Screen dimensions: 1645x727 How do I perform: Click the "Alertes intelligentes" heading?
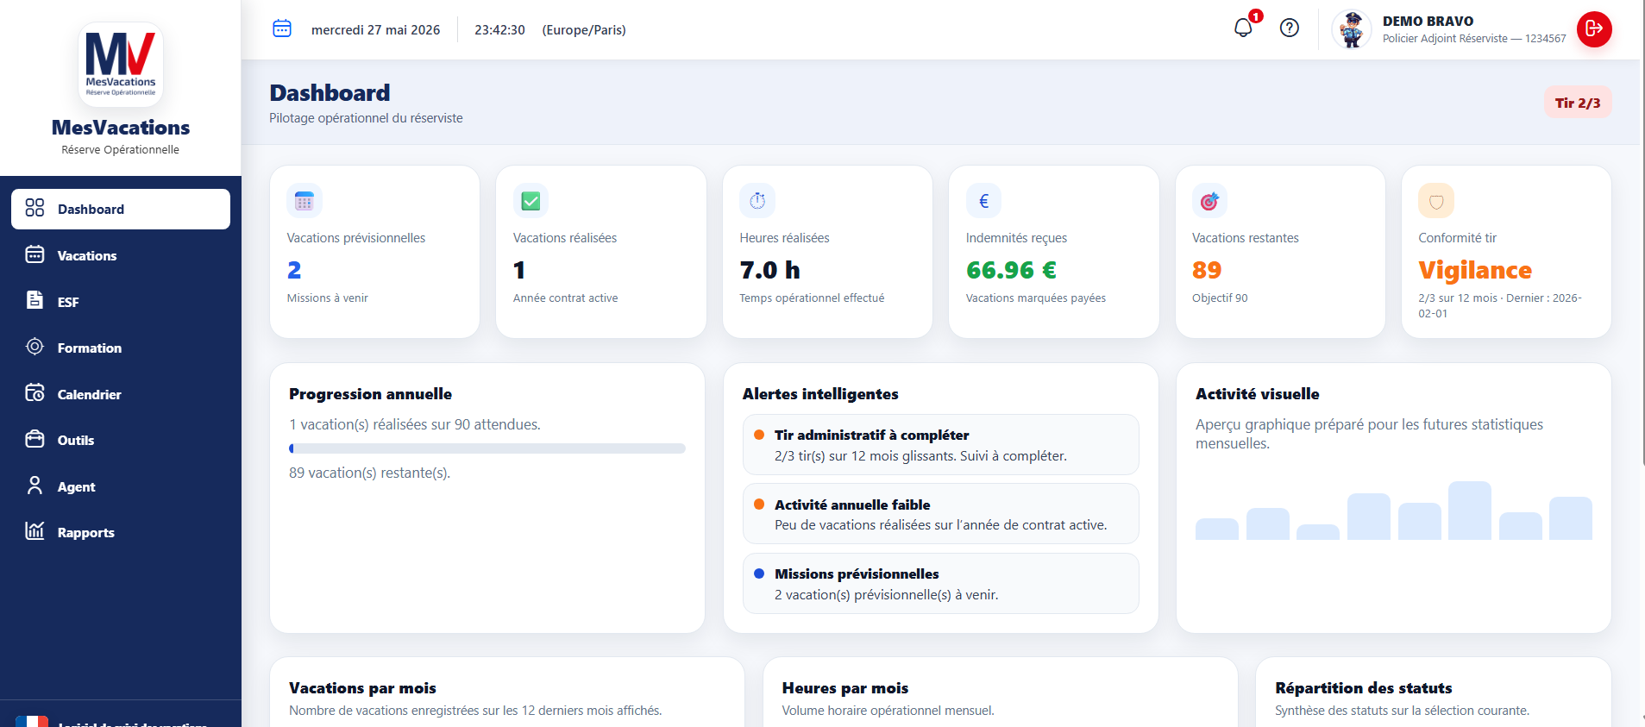pyautogui.click(x=820, y=393)
